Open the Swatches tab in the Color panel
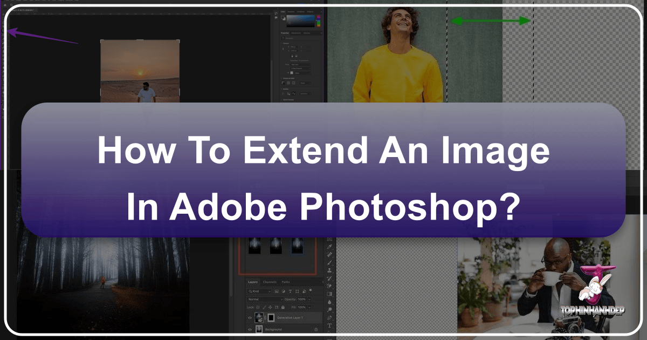This screenshot has height=340, width=647. point(292,11)
